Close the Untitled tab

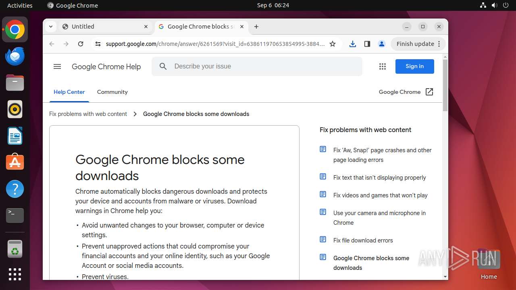pos(146,27)
